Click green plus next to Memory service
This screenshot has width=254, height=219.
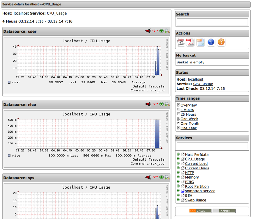[x=178, y=177]
